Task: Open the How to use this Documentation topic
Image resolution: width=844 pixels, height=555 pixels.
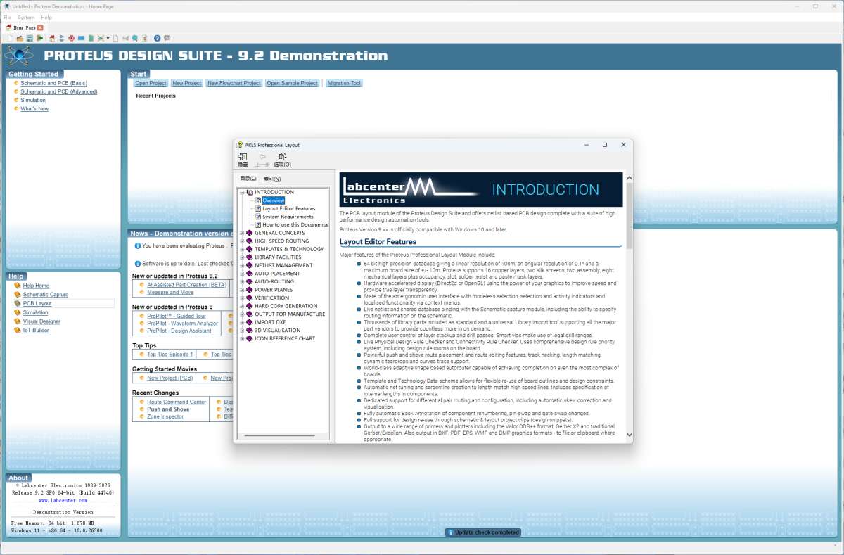Action: click(295, 224)
